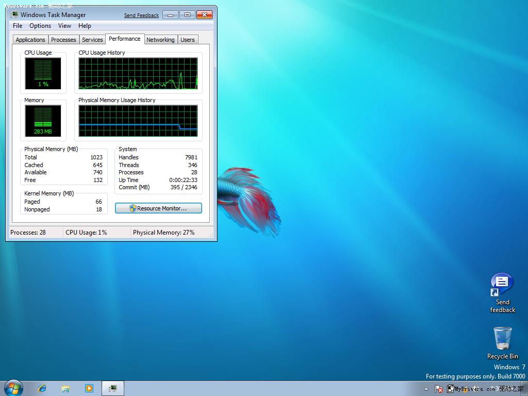Switch to the Users tab
The width and height of the screenshot is (528, 396).
tap(188, 40)
